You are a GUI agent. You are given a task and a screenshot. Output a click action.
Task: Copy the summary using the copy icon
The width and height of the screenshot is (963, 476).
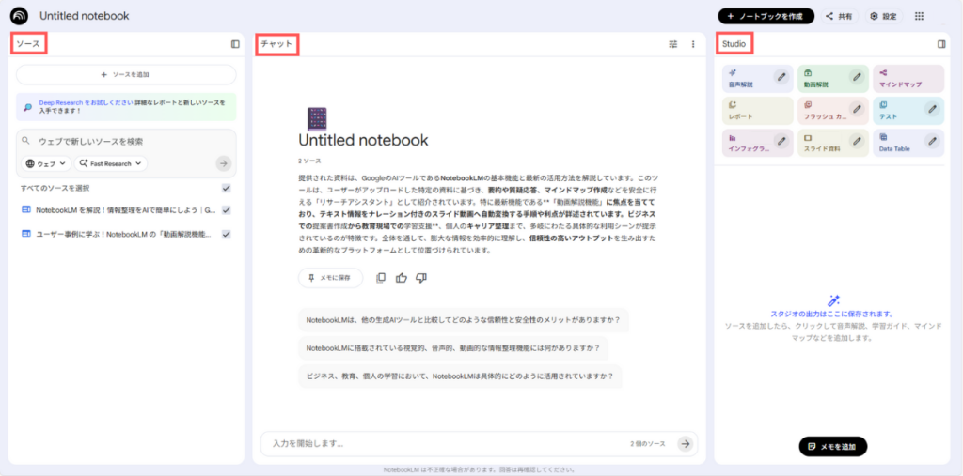pos(381,278)
